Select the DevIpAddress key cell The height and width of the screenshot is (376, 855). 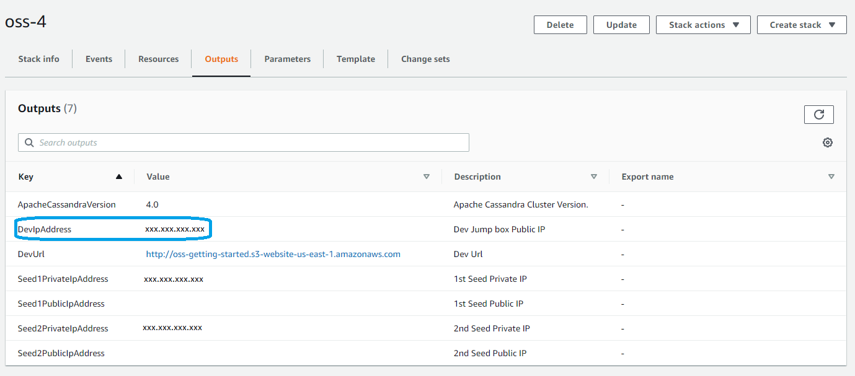click(45, 229)
